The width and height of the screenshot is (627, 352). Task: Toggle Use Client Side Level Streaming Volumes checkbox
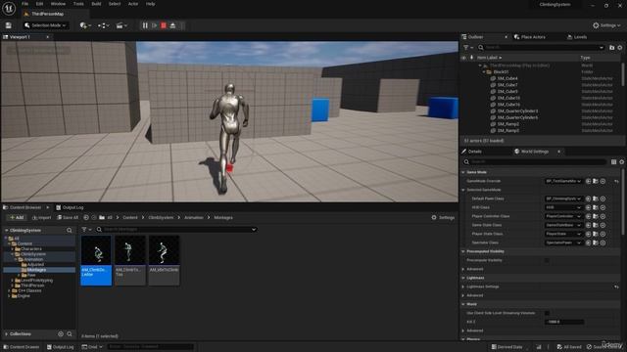point(547,313)
